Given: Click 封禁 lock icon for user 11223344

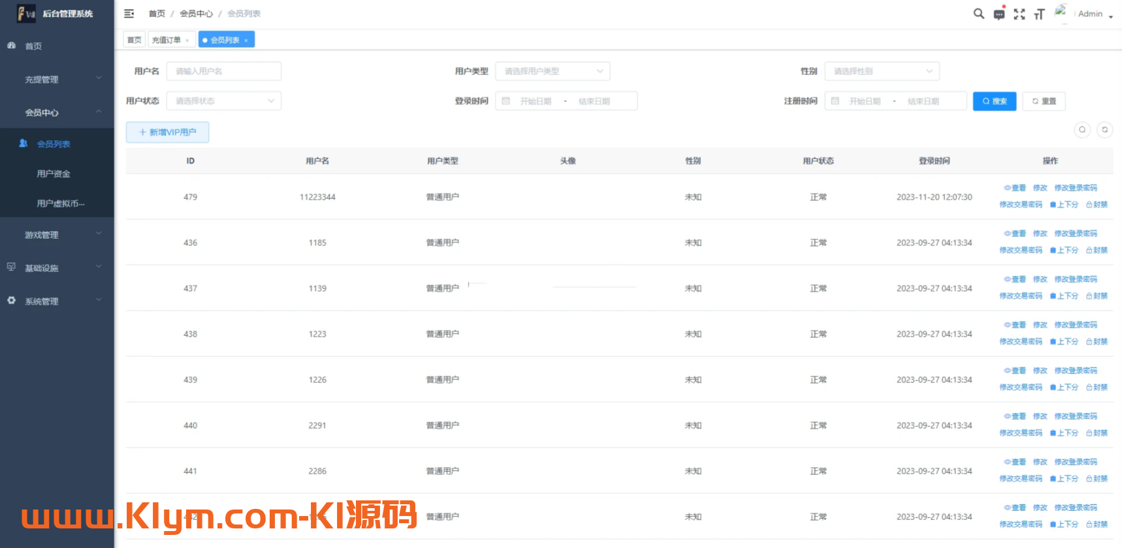Looking at the screenshot, I should click(1089, 205).
